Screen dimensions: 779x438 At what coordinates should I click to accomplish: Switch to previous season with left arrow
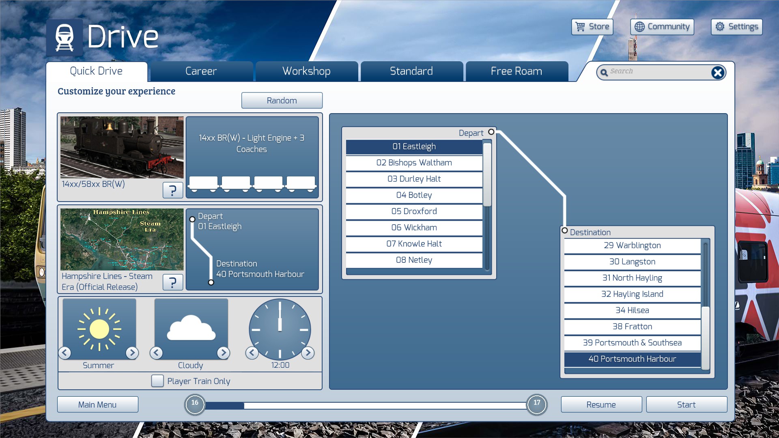point(65,353)
